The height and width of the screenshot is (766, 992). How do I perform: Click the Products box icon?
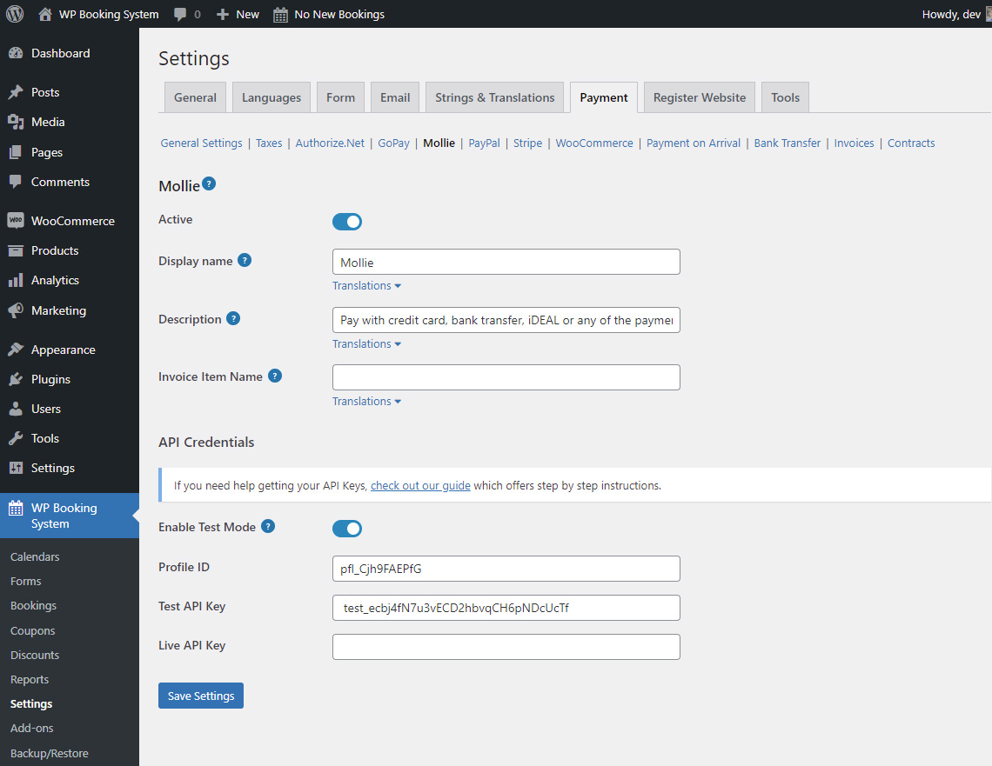click(x=16, y=251)
